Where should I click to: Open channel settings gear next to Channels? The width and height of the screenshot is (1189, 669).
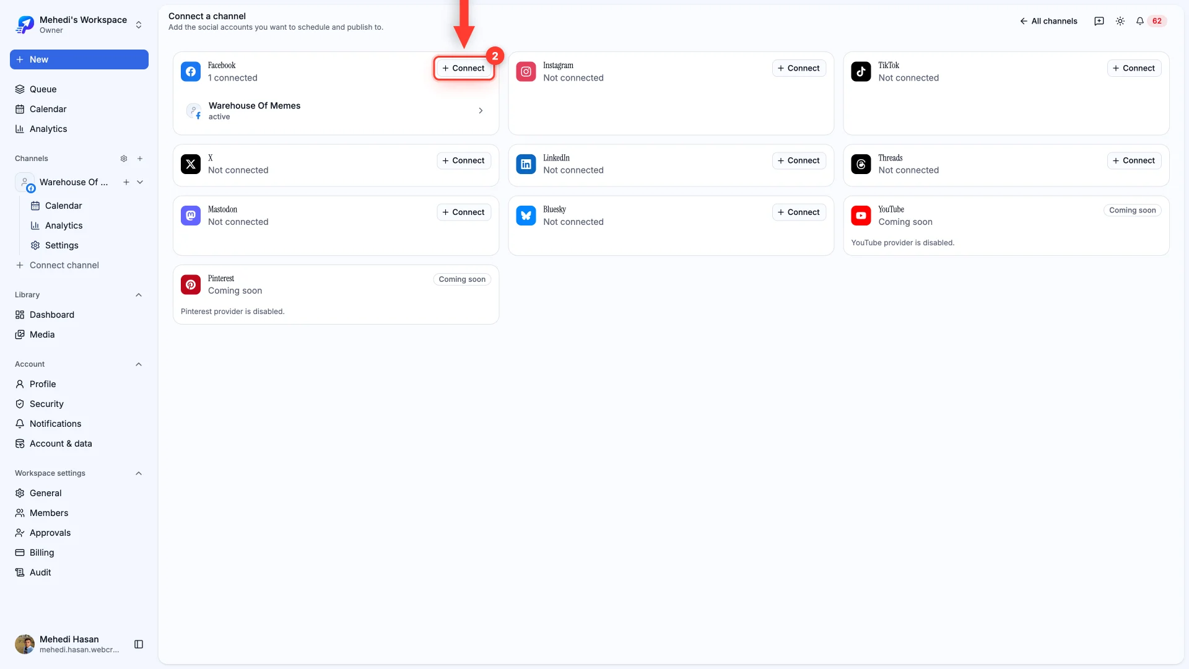click(x=124, y=159)
